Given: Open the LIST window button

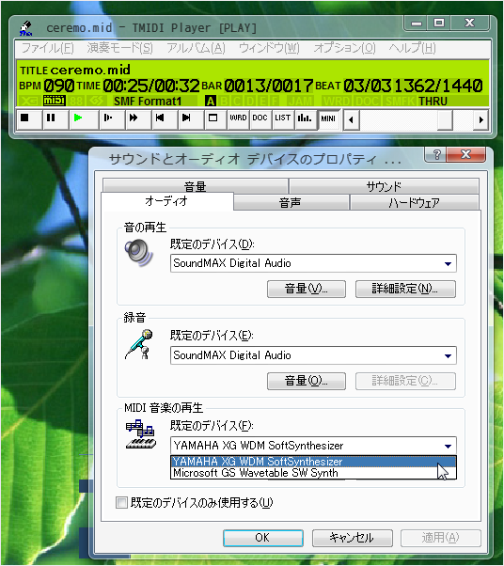Looking at the screenshot, I should coord(282,118).
